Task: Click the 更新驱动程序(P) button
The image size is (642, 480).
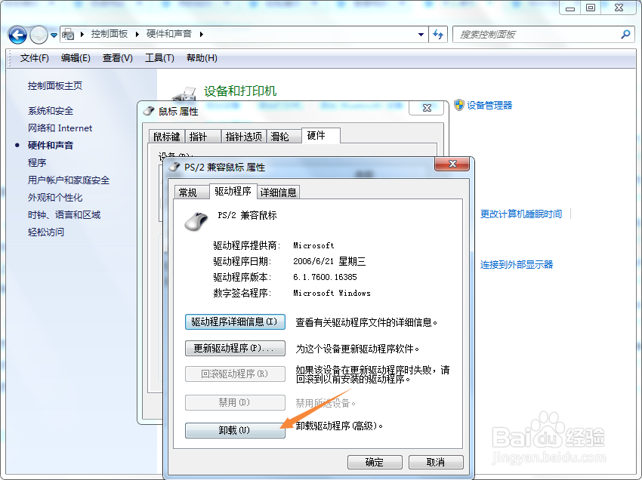Action: (235, 348)
